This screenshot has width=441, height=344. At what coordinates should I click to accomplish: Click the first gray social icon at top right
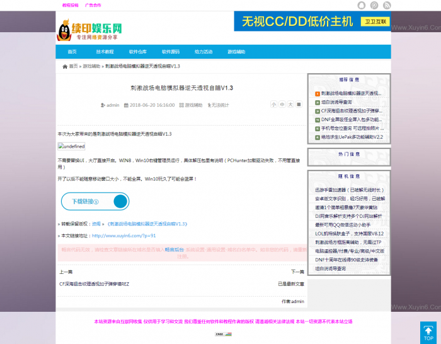(x=362, y=5)
